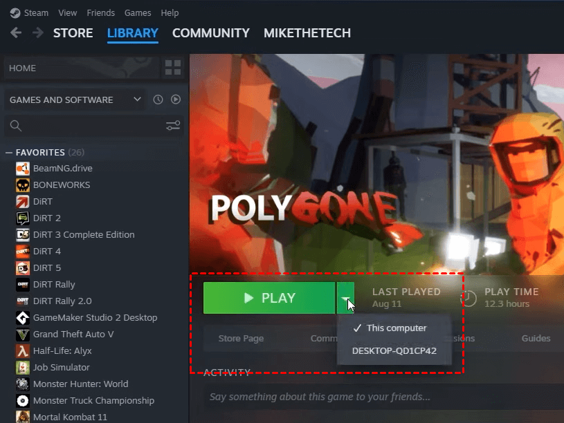Viewport: 564px width, 423px height.
Task: Click the BeamNG.drive game icon
Action: point(23,168)
